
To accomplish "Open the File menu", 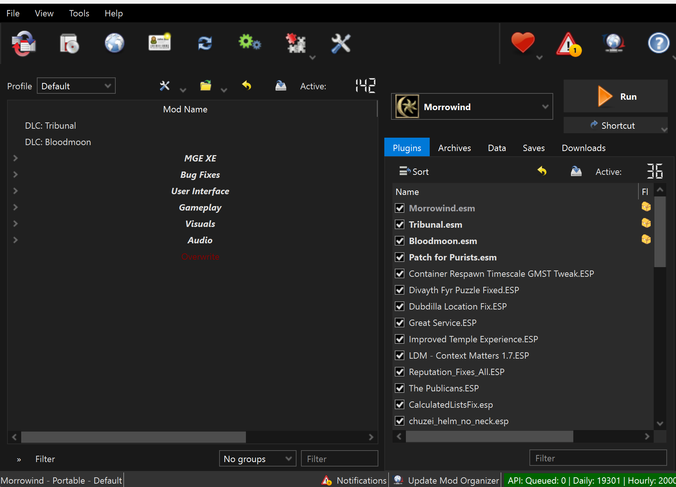I will click(x=13, y=13).
